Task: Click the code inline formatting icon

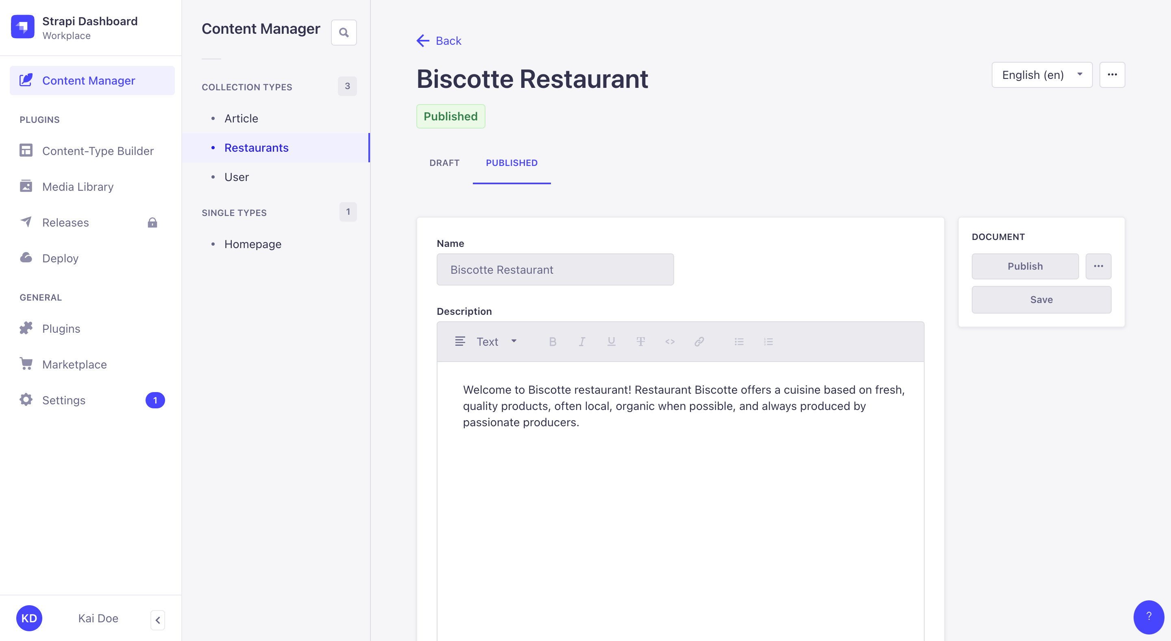Action: pos(669,341)
